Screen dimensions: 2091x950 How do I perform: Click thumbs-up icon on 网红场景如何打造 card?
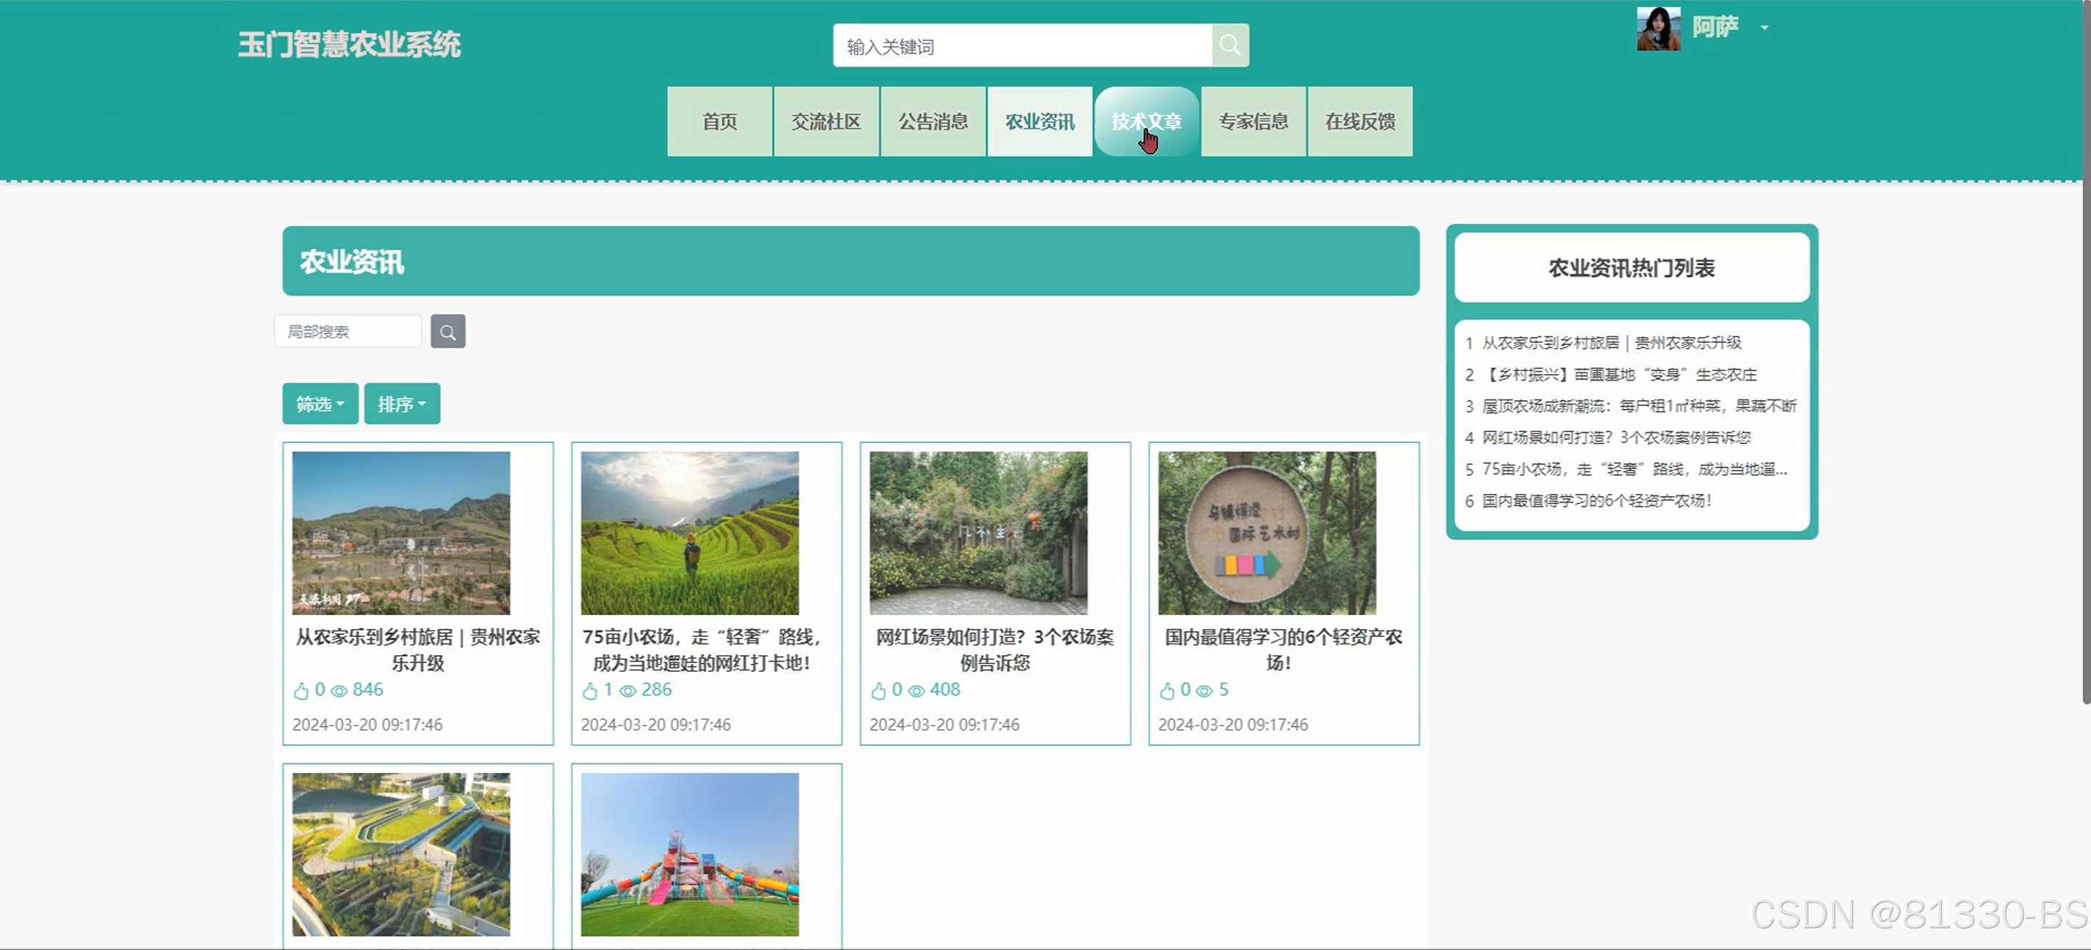878,691
